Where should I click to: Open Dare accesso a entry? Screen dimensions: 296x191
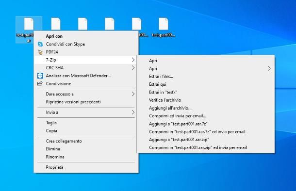[x=86, y=94]
